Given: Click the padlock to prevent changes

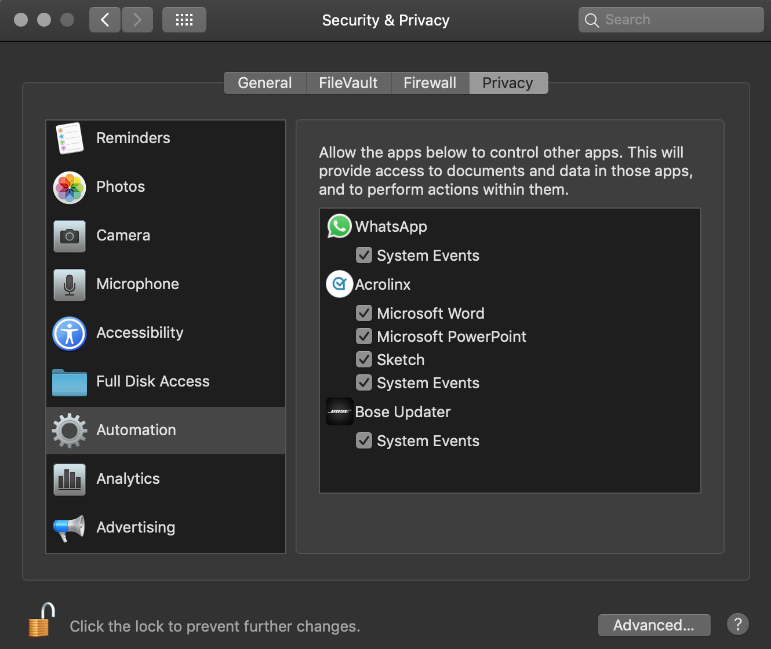Looking at the screenshot, I should (x=42, y=619).
